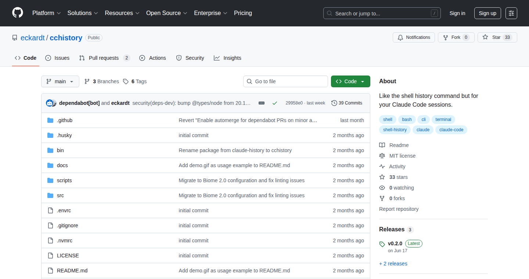Star the cchistory repository

tap(497, 37)
